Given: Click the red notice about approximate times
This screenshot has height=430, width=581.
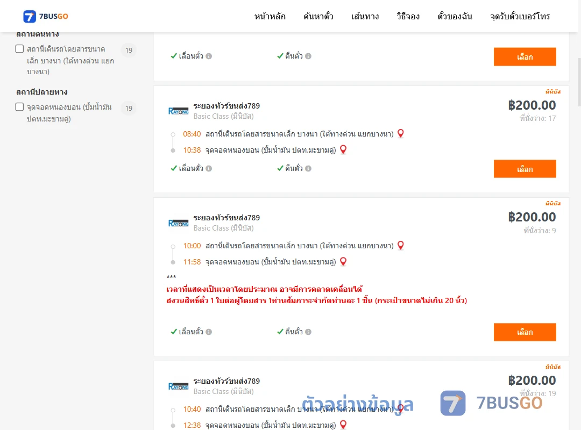Looking at the screenshot, I should 265,289.
